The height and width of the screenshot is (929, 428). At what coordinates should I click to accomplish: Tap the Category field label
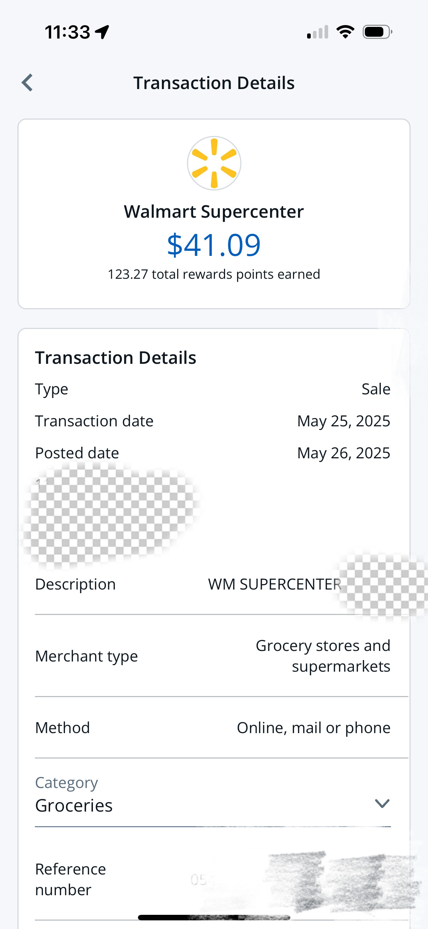tap(66, 783)
